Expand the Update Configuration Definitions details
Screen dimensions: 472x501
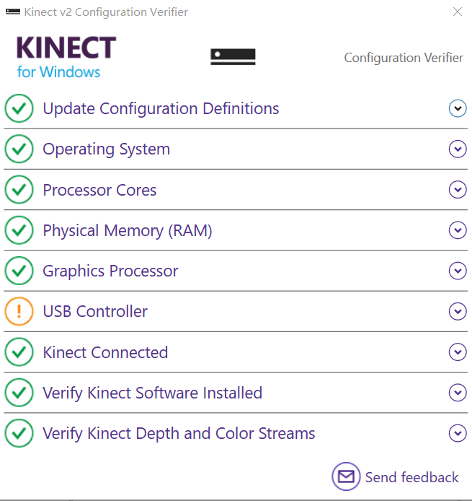click(x=458, y=108)
